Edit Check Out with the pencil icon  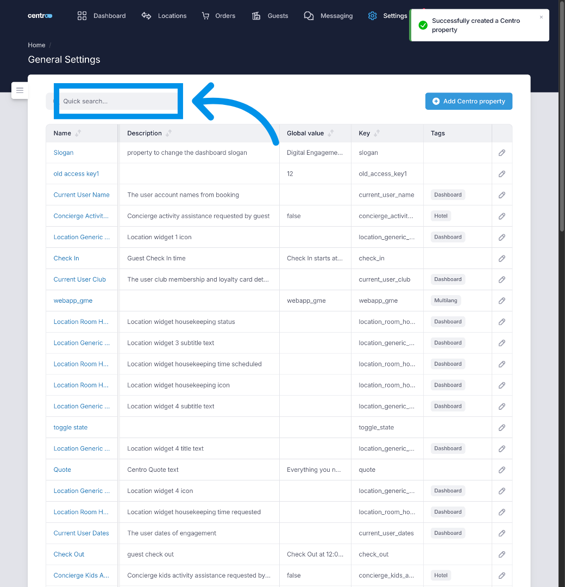click(501, 554)
